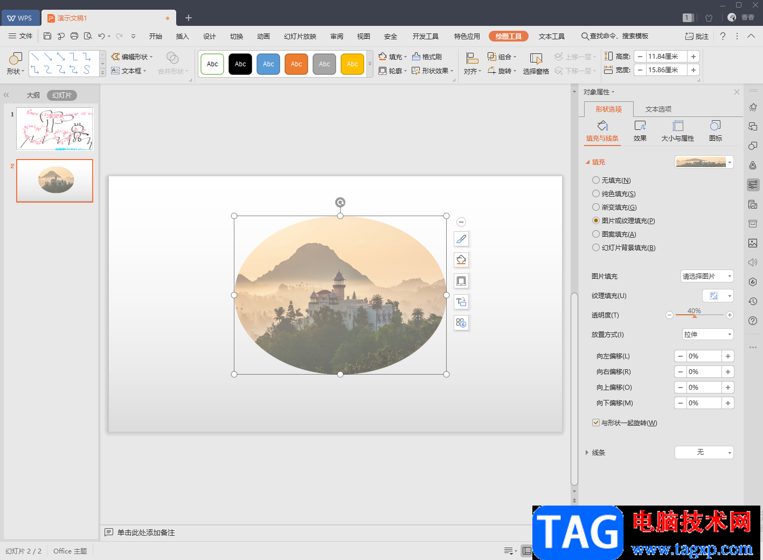Open Size & Properties (大小与属性) icon

(x=678, y=131)
